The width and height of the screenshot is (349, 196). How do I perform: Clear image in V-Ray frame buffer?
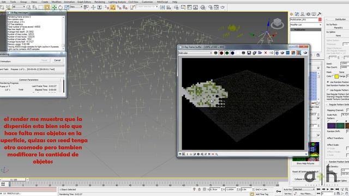pos(266,53)
